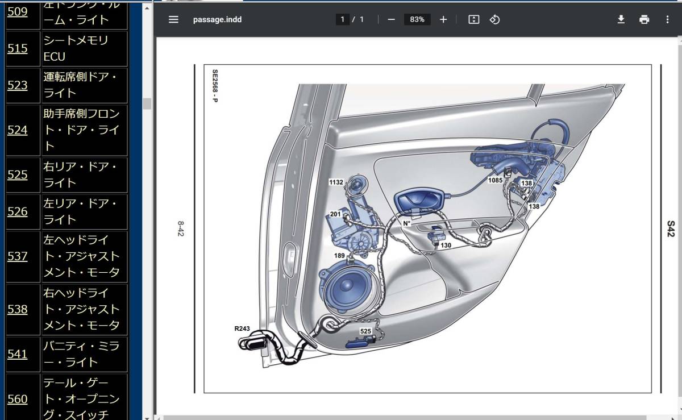Go to link 541 vanity mirror light
This screenshot has width=682, height=420.
pyautogui.click(x=17, y=354)
